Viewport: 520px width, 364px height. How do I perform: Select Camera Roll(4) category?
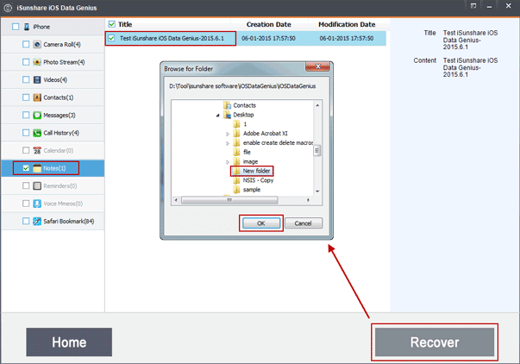click(x=53, y=45)
